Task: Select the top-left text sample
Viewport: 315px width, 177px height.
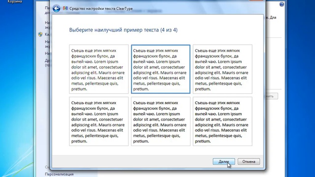Action: tap(99, 69)
